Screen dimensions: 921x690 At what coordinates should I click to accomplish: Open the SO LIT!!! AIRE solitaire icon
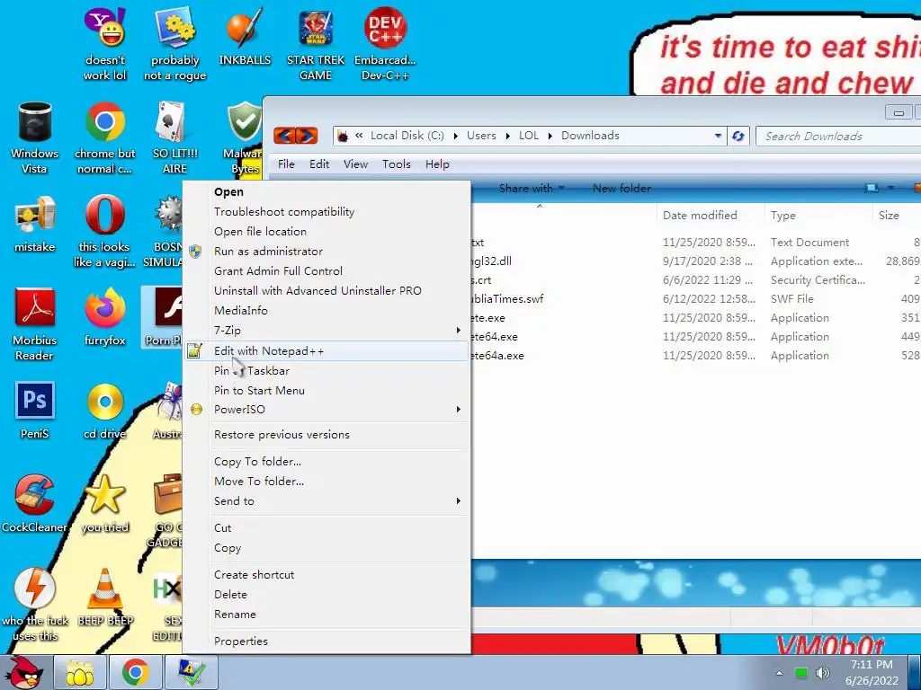[175, 137]
